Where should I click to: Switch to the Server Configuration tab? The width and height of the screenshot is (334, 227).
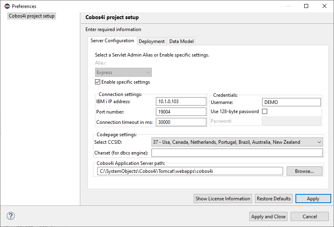tap(112, 41)
